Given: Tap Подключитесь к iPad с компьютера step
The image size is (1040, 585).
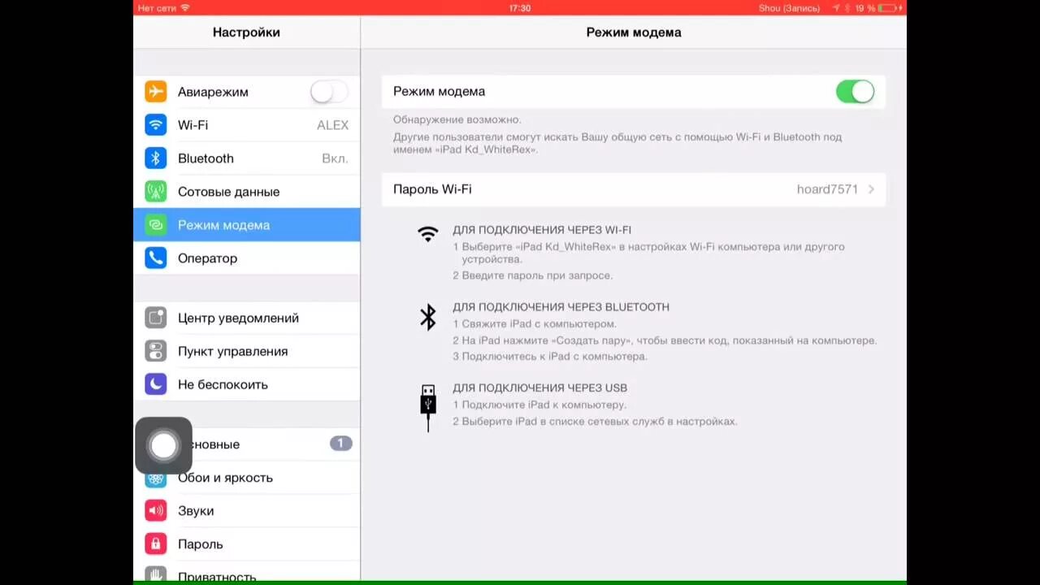Looking at the screenshot, I should [x=550, y=356].
